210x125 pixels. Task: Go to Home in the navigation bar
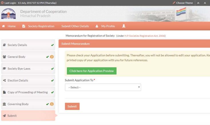point(11,26)
